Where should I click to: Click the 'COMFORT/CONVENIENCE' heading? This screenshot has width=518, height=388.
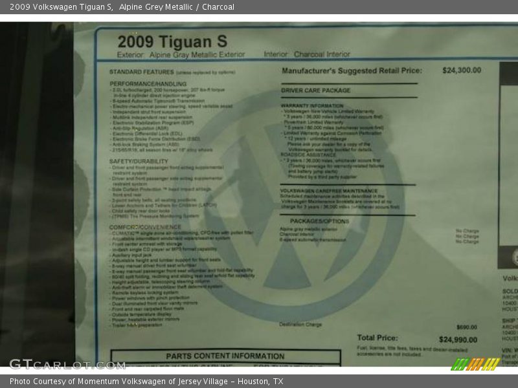[145, 227]
